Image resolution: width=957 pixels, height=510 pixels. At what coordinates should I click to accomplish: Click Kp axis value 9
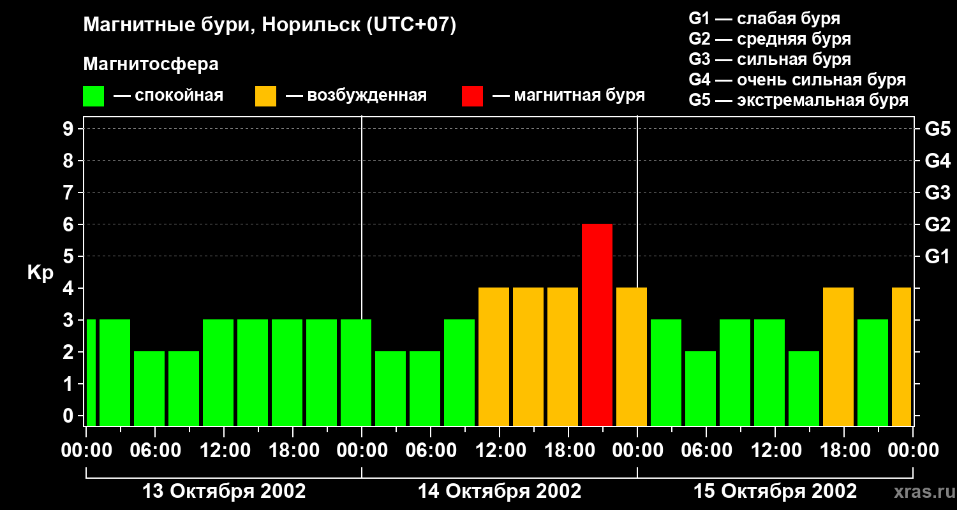(x=70, y=129)
